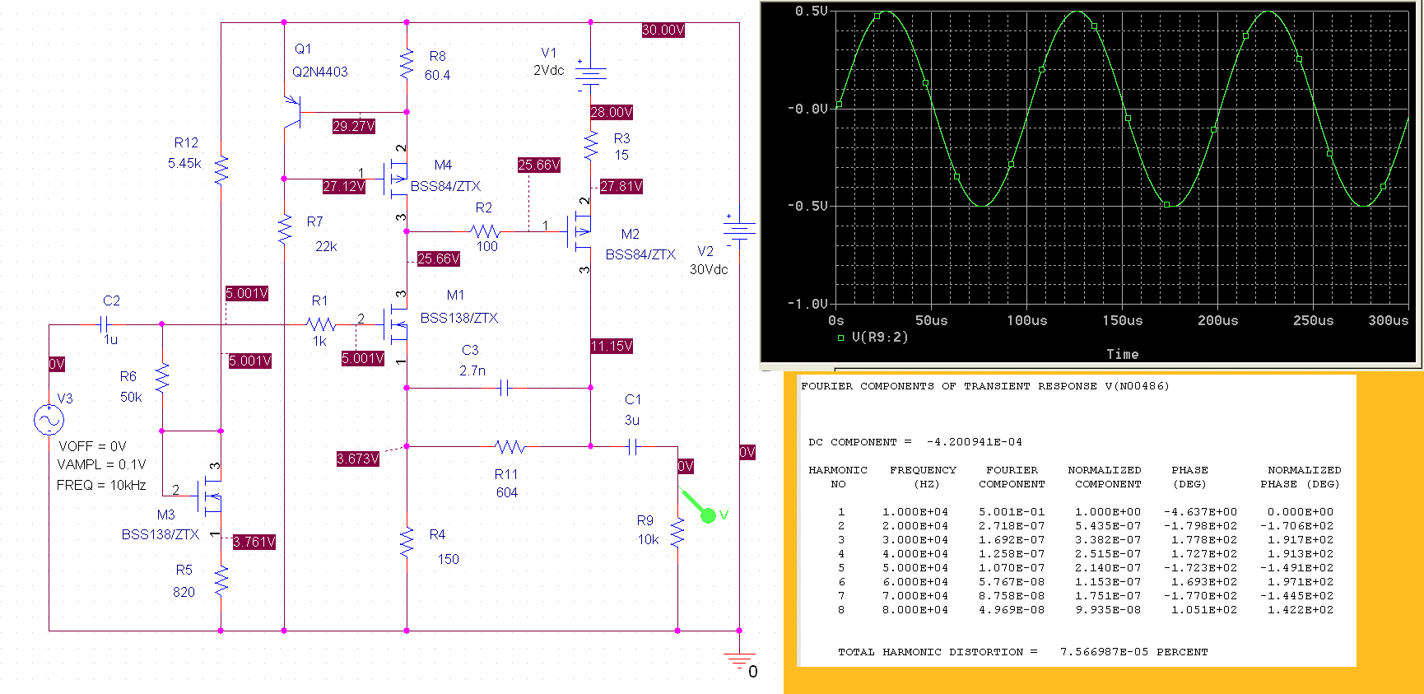Screen dimensions: 1424x694
Task: Click the Time axis label on plot
Action: tap(1123, 354)
